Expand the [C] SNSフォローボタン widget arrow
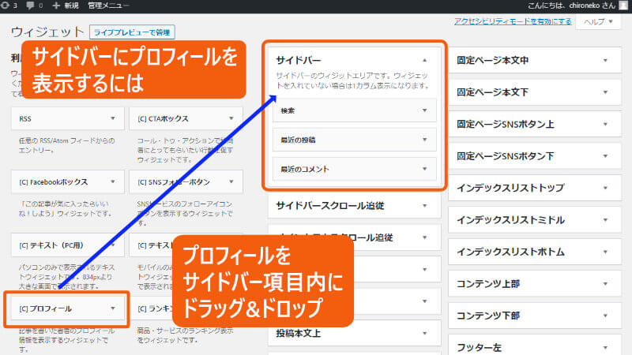Screen dimensions: 632x355 [231, 181]
